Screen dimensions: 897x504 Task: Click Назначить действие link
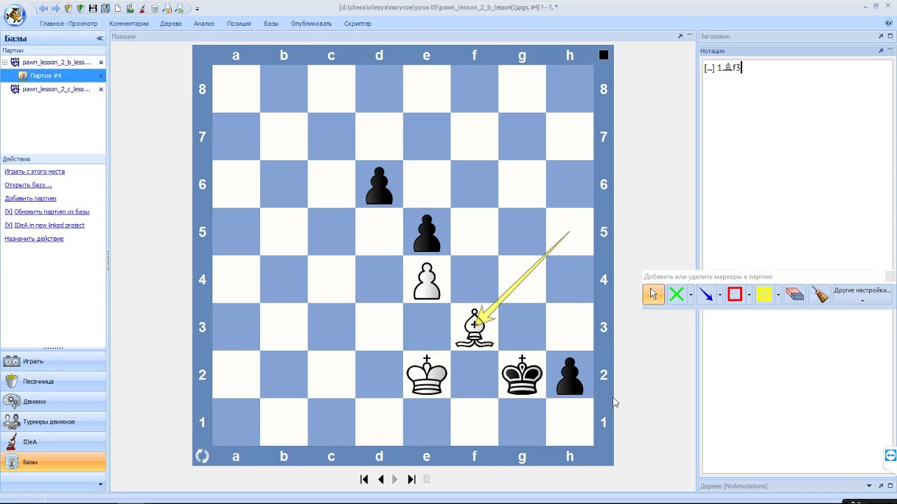[x=34, y=239]
